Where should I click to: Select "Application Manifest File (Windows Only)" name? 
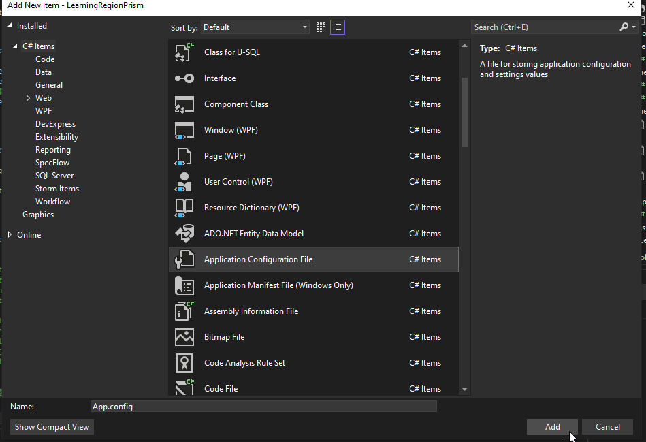coord(278,285)
